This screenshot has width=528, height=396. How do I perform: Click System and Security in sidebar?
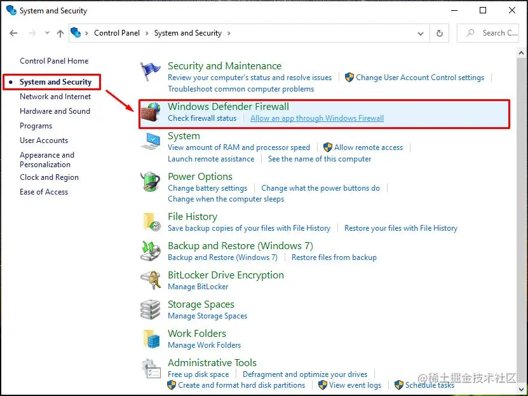(x=55, y=82)
